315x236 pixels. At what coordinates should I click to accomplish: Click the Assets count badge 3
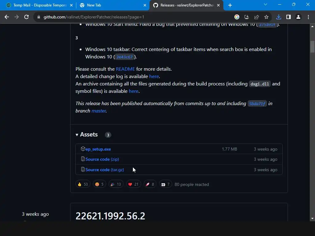108,135
